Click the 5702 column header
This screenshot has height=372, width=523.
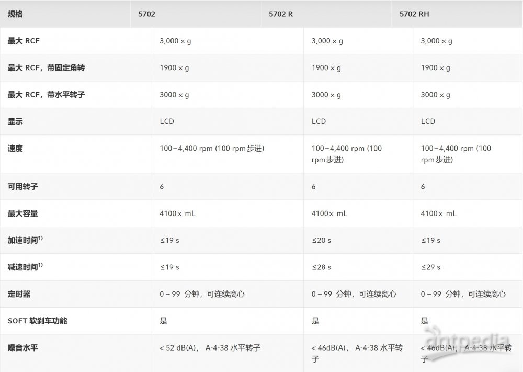[146, 14]
